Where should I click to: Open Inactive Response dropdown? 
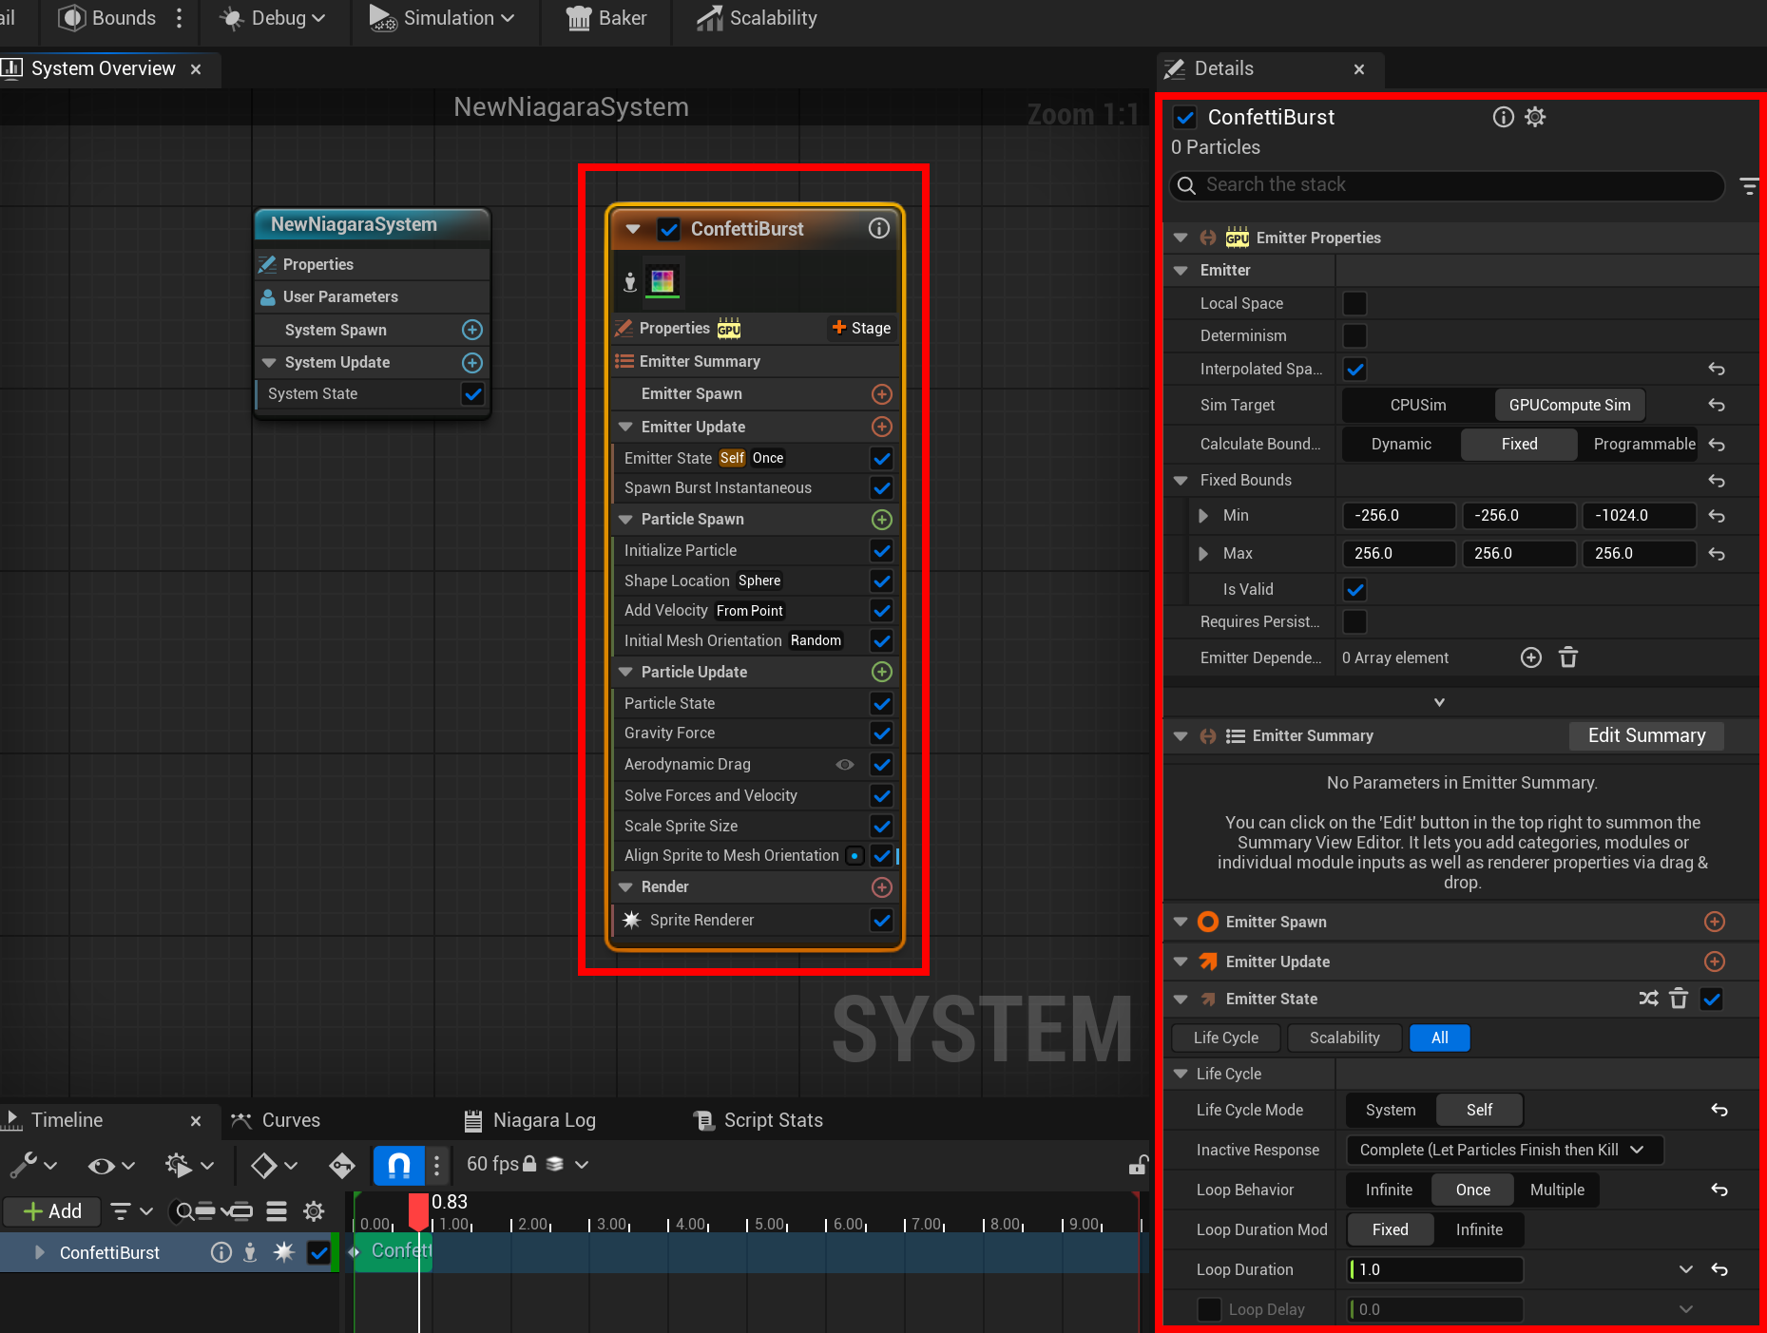pos(1505,1150)
